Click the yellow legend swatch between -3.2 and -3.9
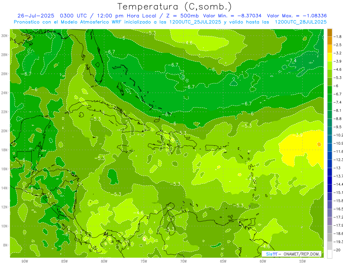This screenshot has width=343, height=265. [330, 57]
